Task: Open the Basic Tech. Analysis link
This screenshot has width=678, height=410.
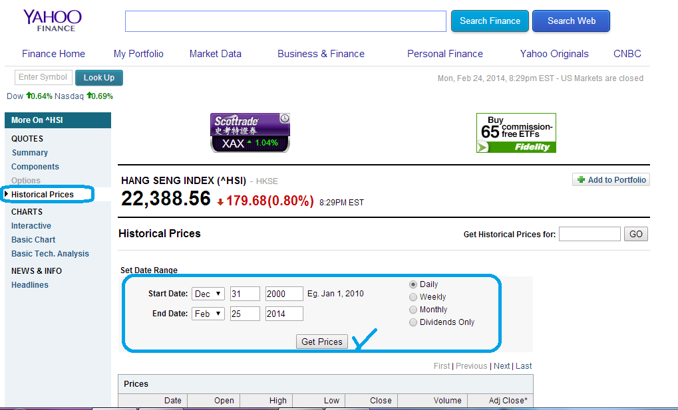Action: (x=50, y=254)
